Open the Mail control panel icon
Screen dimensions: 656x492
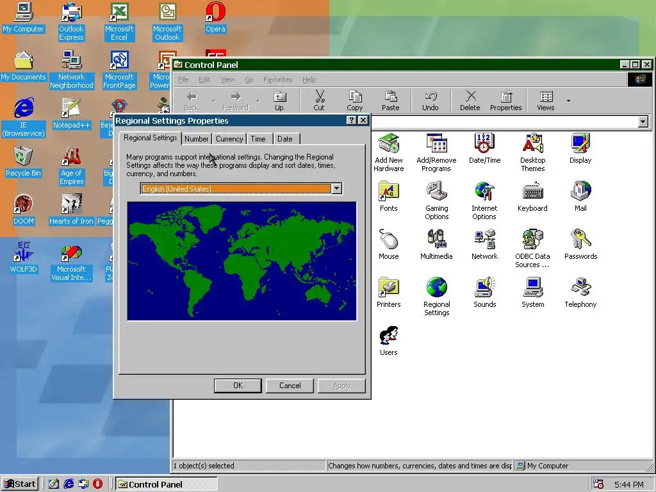point(580,196)
